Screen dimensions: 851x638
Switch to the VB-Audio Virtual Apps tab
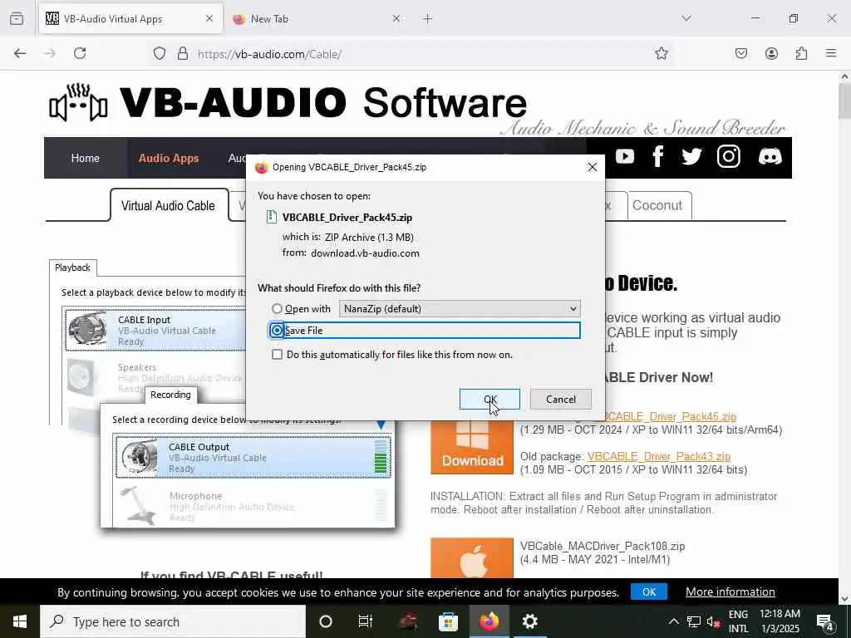click(130, 19)
